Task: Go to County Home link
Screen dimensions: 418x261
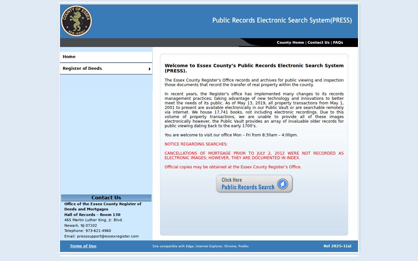Action: coord(290,42)
